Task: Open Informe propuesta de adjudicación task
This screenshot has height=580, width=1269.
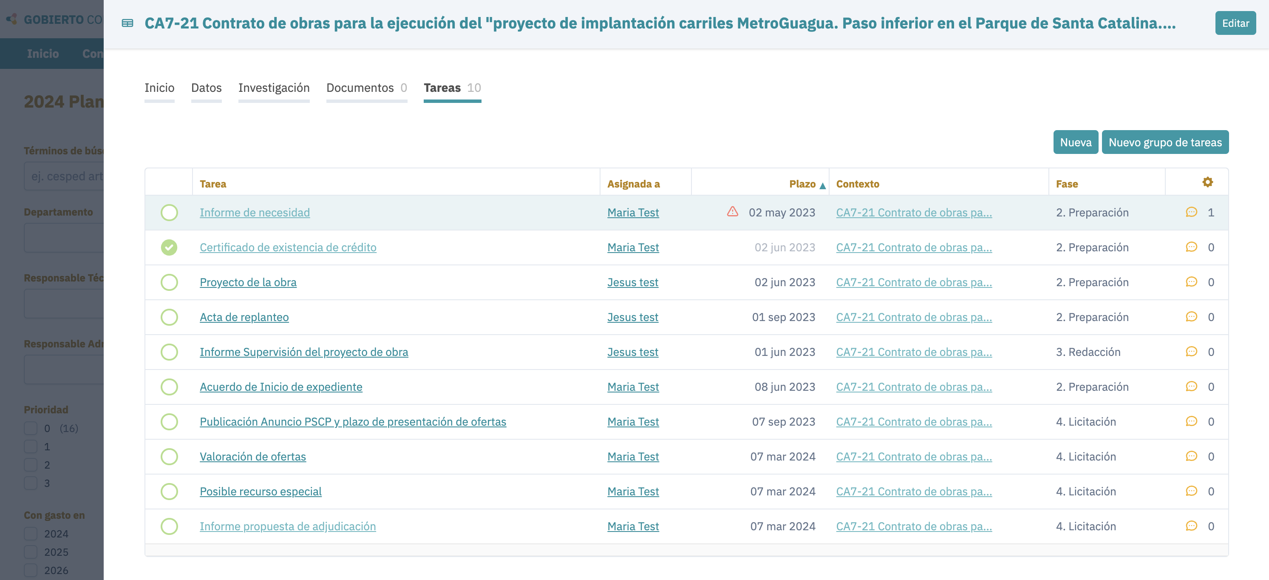Action: coord(288,526)
